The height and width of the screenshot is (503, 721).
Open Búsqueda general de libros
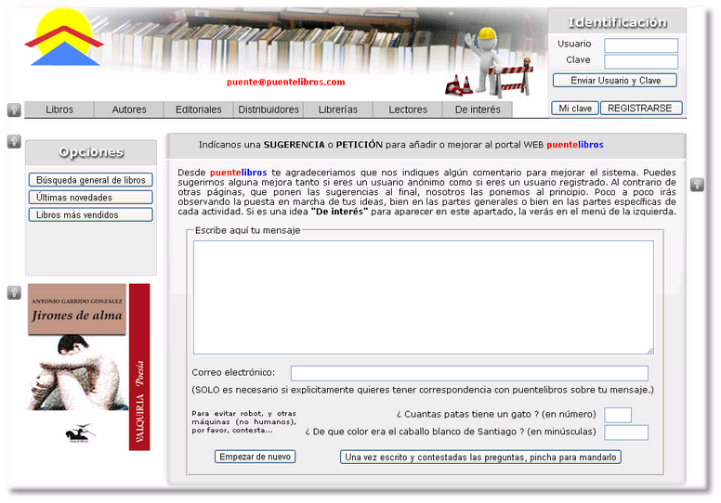click(90, 180)
